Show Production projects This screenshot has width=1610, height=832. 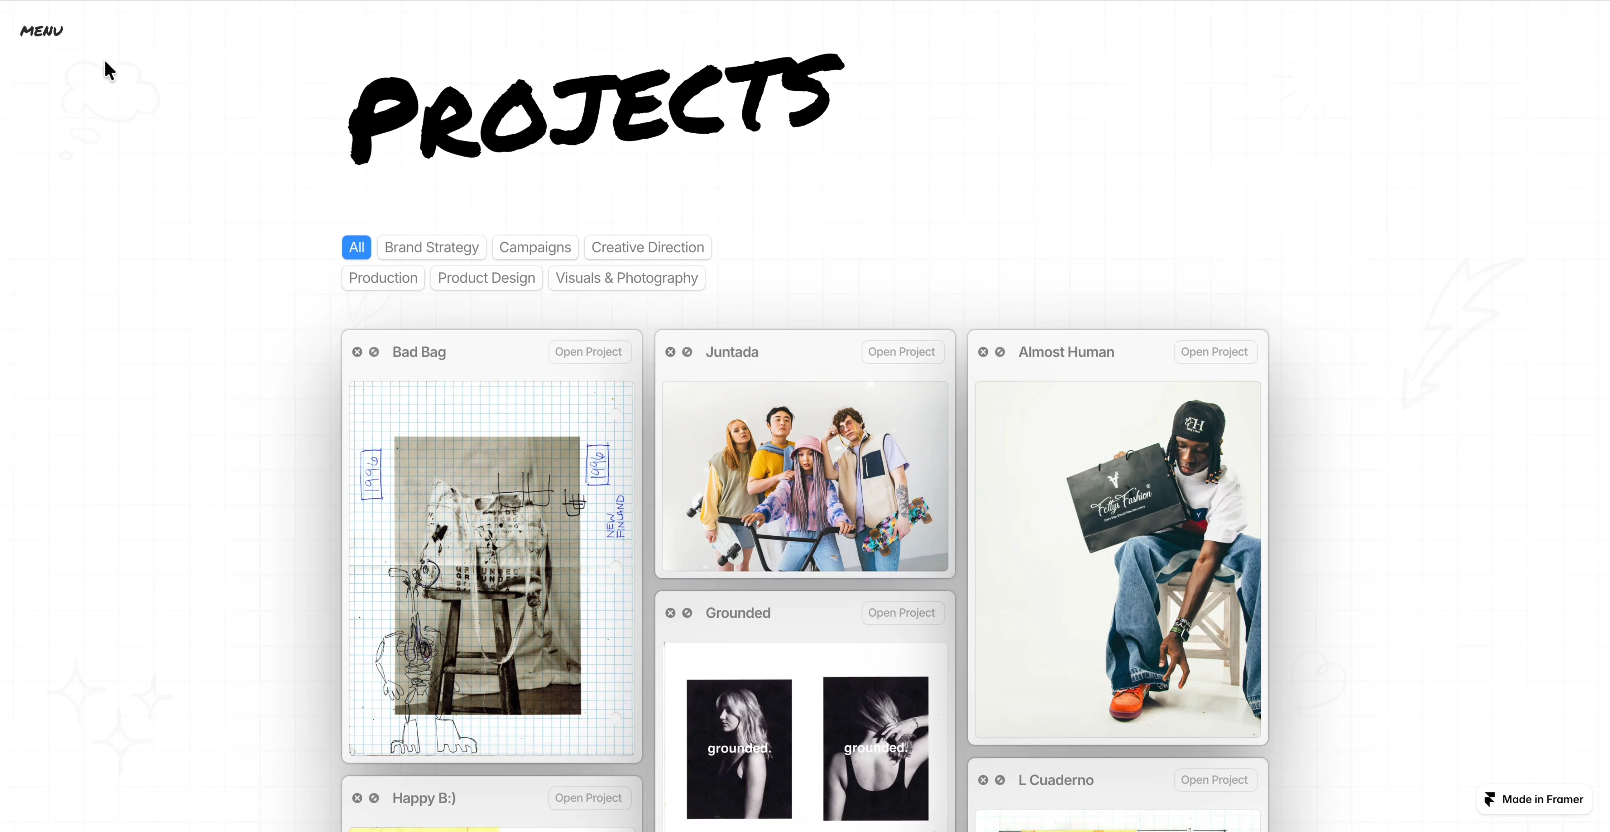click(383, 278)
